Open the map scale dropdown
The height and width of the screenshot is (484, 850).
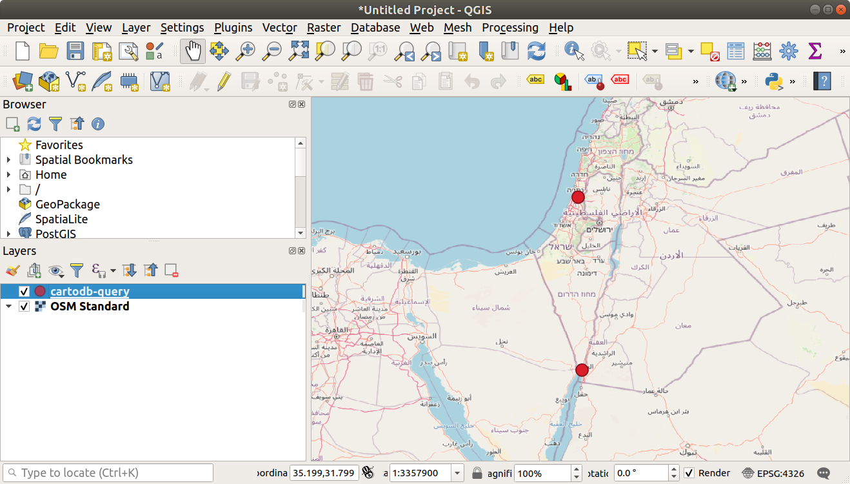456,472
